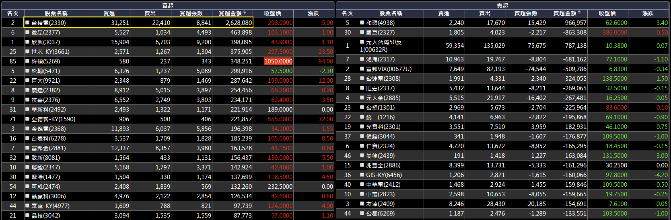The width and height of the screenshot is (671, 220).
Task: Select stock name 台郡(6269)
Action: pyautogui.click(x=380, y=214)
